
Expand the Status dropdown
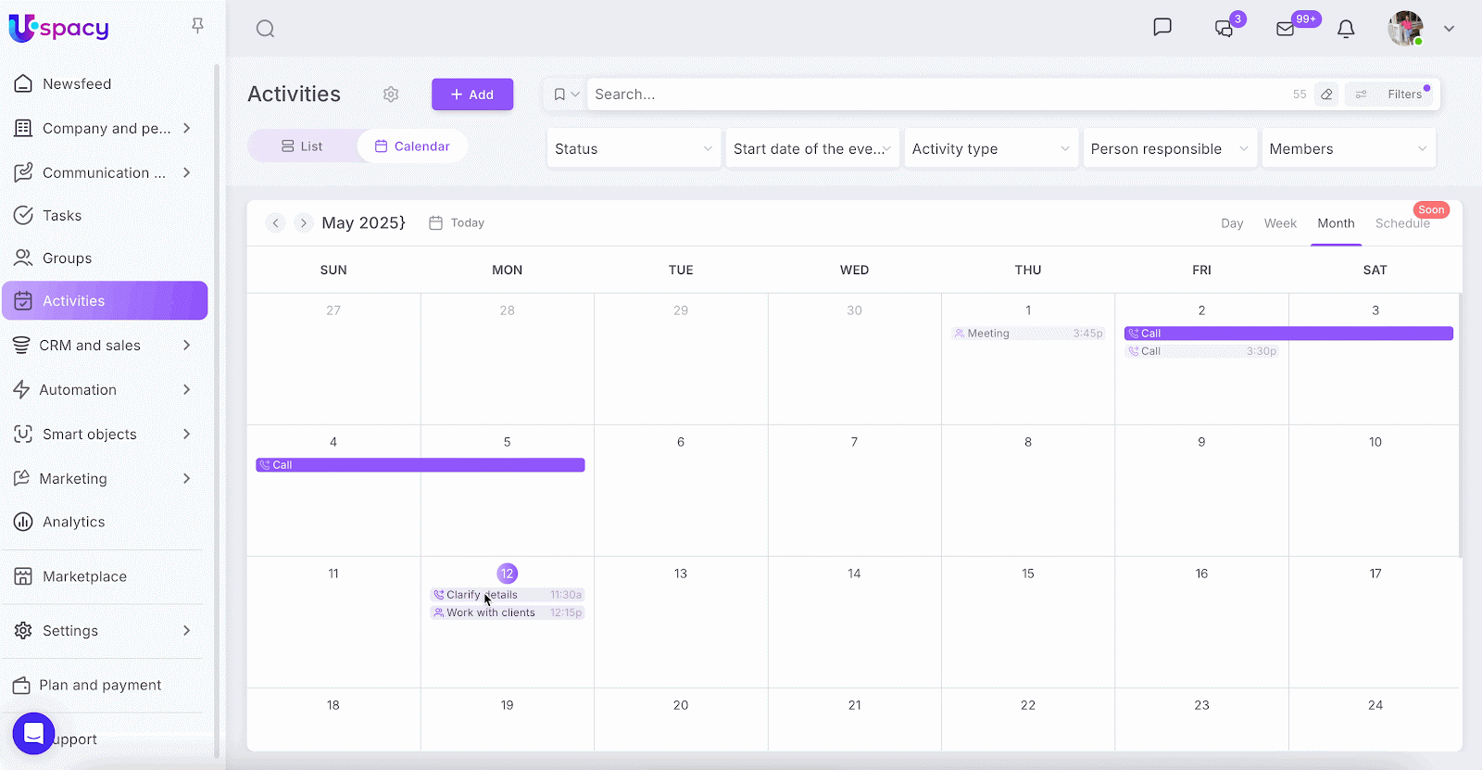pos(634,149)
